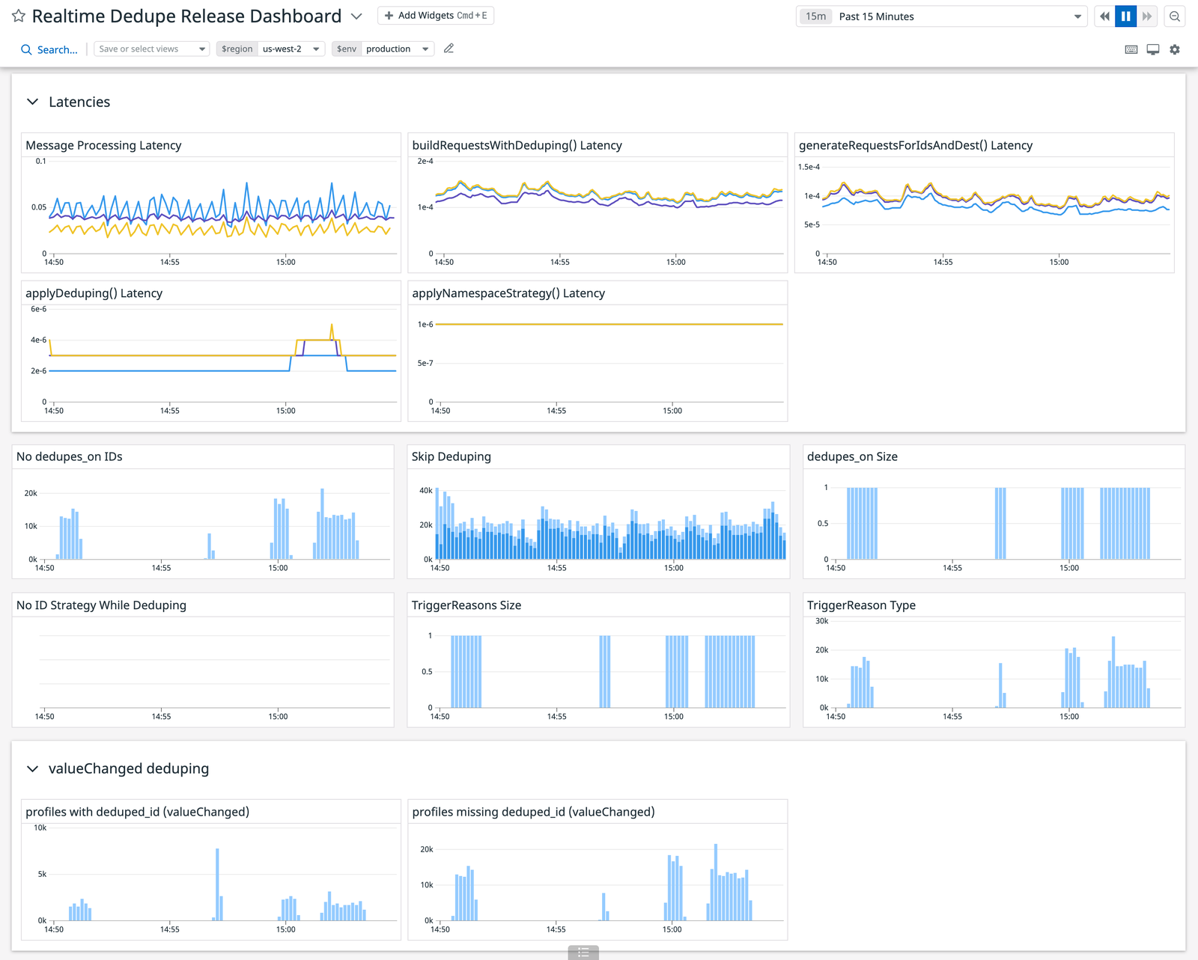The height and width of the screenshot is (960, 1198).
Task: Click the generateRequestsForIdsAndDest() Latency title
Action: pyautogui.click(x=915, y=145)
